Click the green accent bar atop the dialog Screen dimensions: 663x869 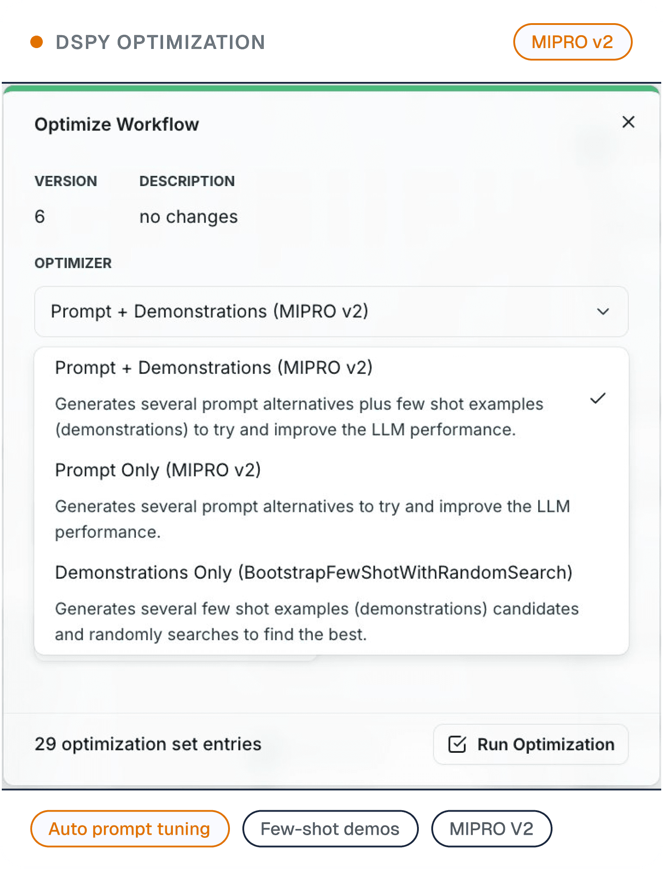click(x=331, y=88)
